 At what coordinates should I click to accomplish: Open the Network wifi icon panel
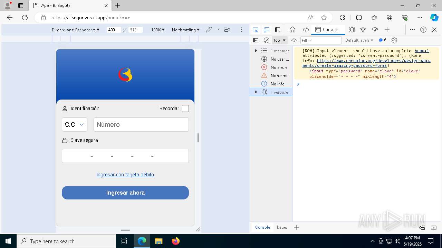tap(363, 30)
